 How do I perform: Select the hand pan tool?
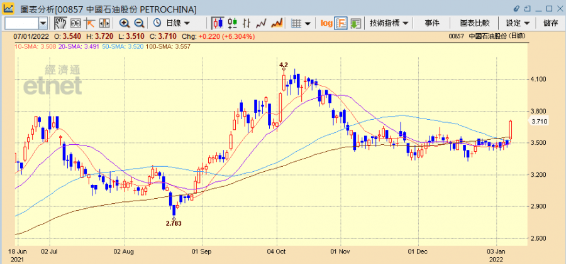click(x=61, y=23)
